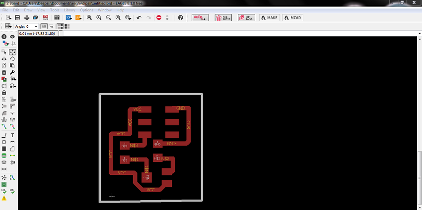
Task: Open the Draw menu
Action: pos(28,10)
